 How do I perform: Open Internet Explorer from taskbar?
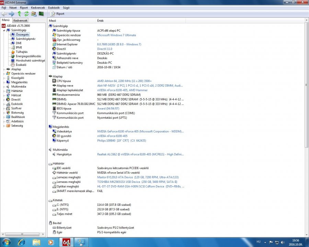click(22, 242)
